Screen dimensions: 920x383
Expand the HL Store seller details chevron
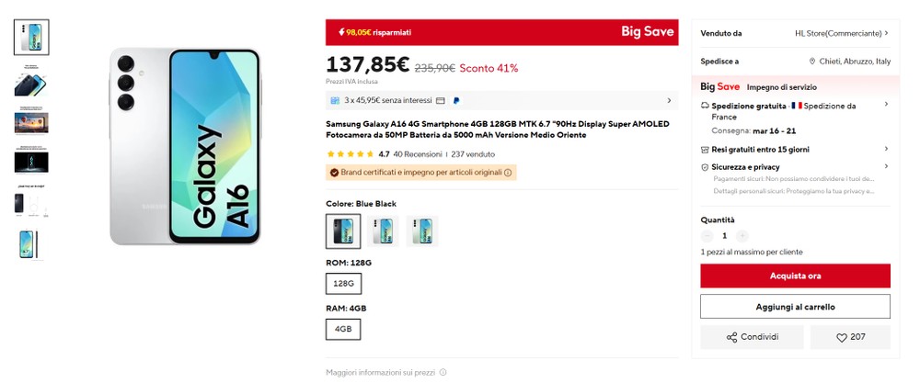[886, 33]
